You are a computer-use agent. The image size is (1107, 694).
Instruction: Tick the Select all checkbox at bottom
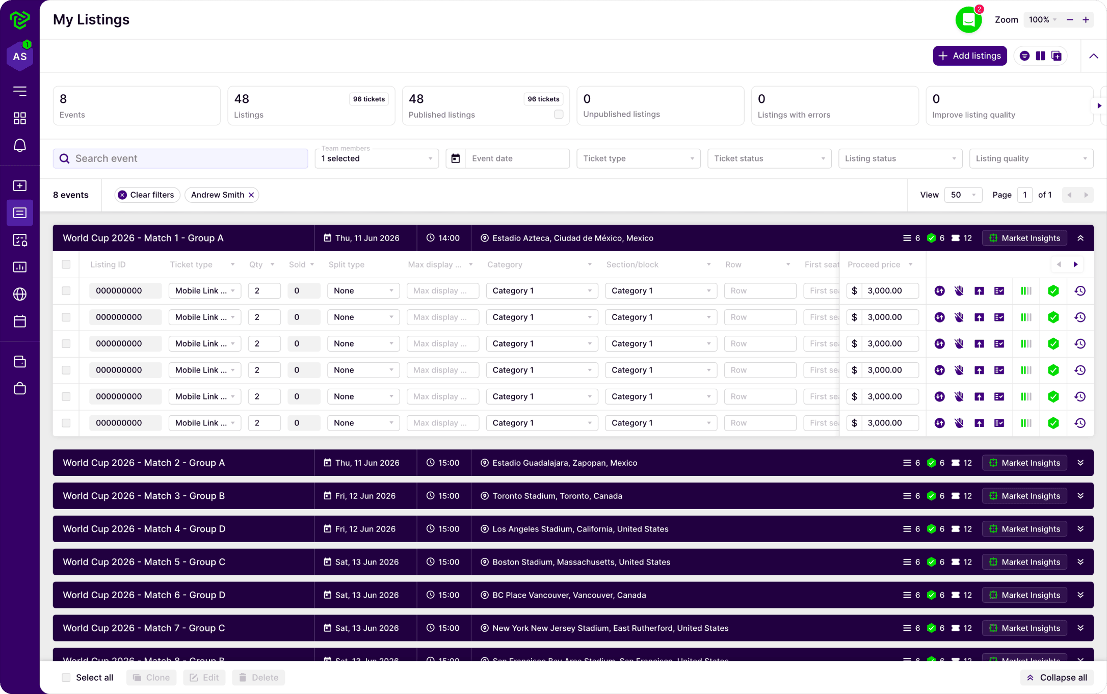(x=66, y=678)
